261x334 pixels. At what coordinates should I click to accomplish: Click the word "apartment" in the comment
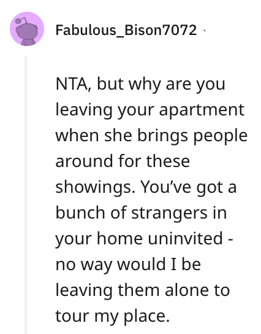202,111
